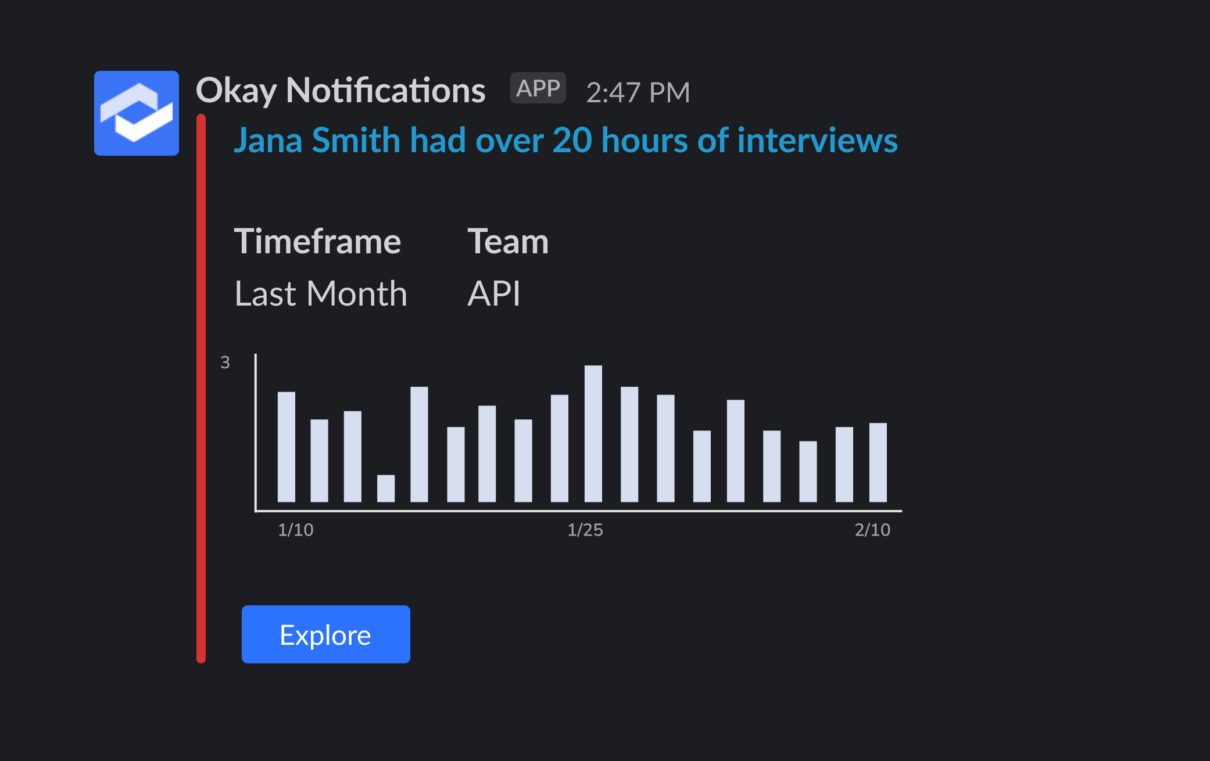Click the shortest bar in the chart
Screen dimensions: 1210x761
click(x=385, y=489)
